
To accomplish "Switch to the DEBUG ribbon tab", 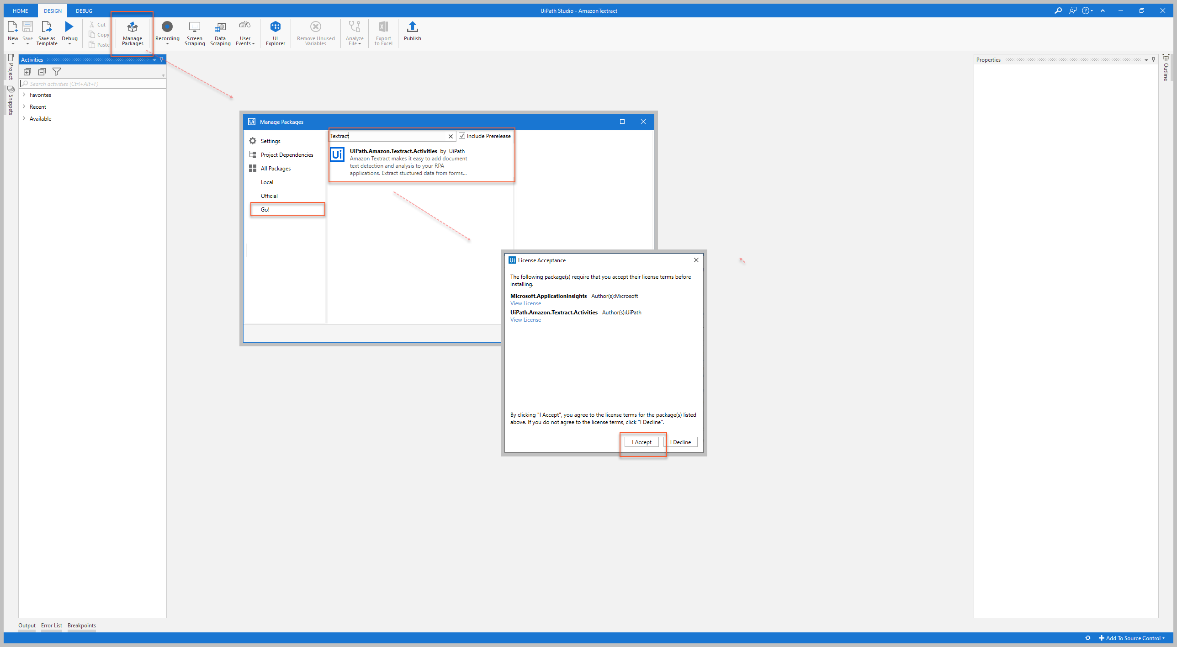I will point(84,11).
